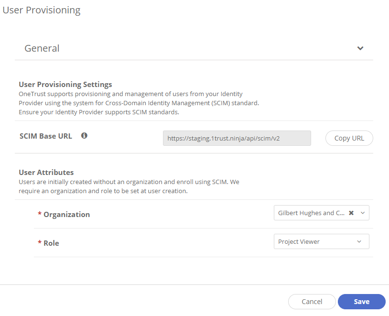389x316 pixels.
Task: Click the General section header
Action: click(42, 48)
